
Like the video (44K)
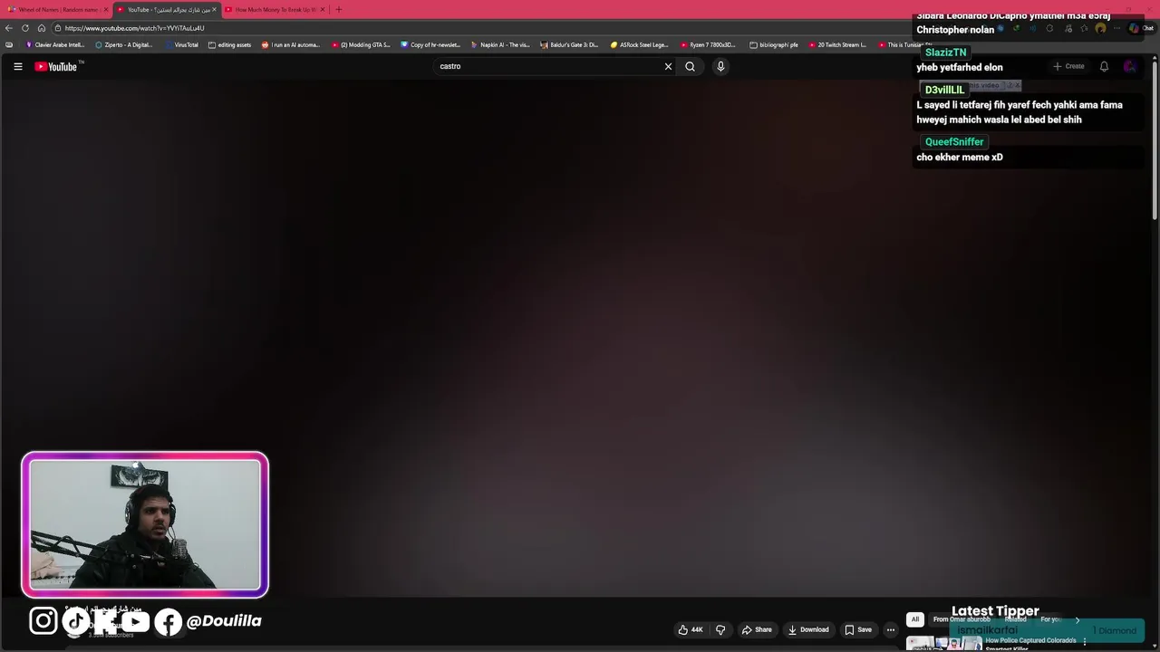691,629
